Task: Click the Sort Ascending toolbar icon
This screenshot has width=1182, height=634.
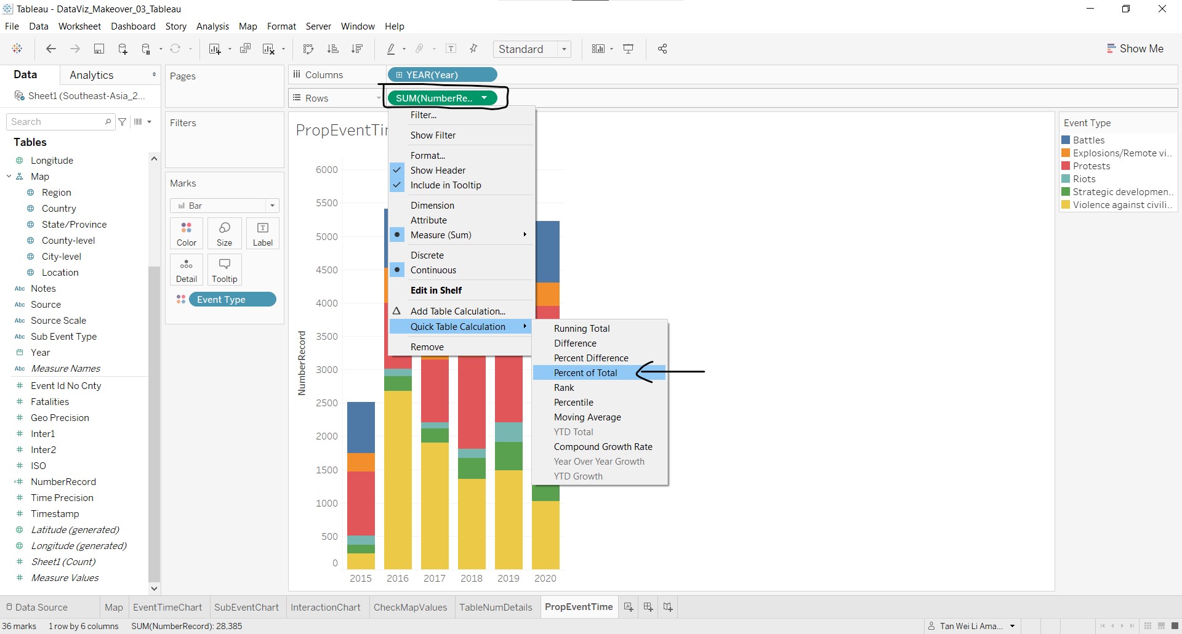Action: point(332,49)
